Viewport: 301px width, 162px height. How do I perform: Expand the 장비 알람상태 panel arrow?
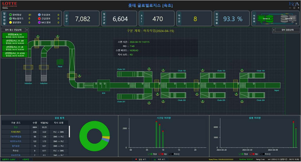tap(274, 30)
